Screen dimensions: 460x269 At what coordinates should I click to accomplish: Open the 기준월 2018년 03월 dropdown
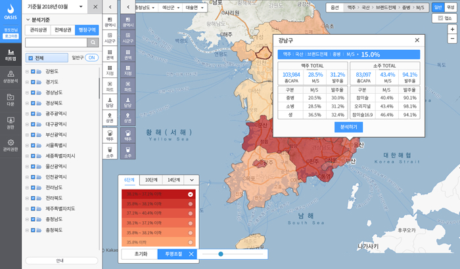(55, 6)
